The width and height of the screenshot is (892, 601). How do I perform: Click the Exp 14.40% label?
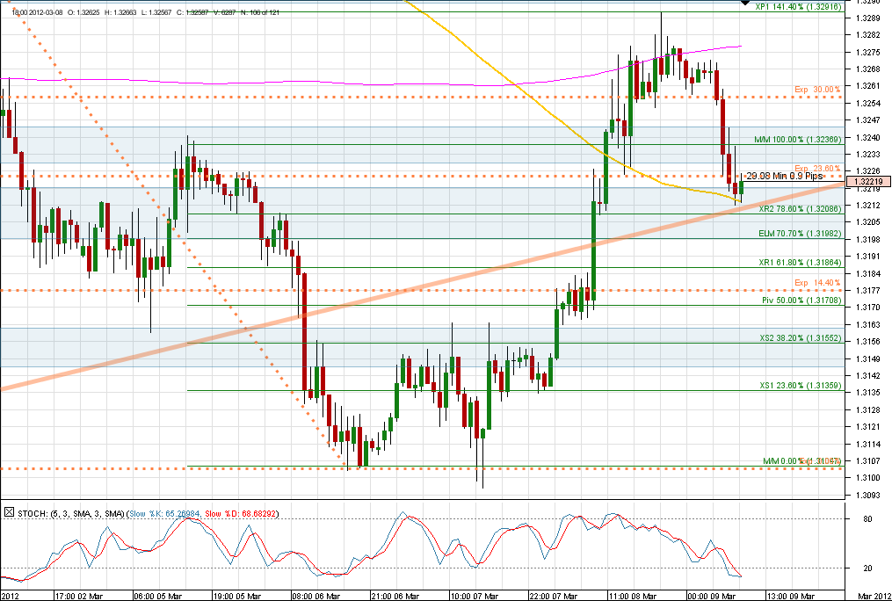(x=817, y=283)
